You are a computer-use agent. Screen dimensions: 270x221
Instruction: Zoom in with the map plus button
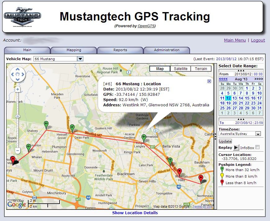18,89
